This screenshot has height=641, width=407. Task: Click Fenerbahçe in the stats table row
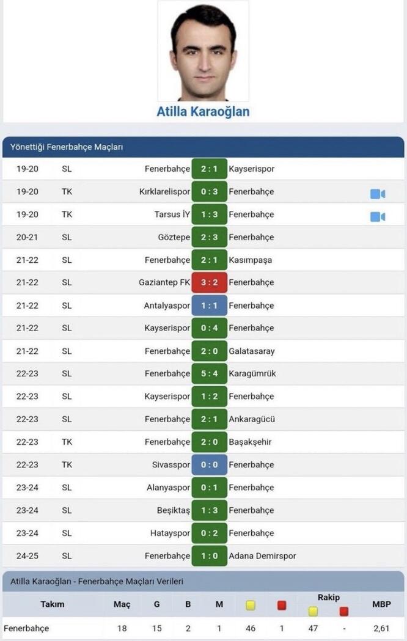[26, 628]
